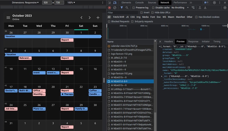The height and width of the screenshot is (131, 228).
Task: Export HAR file download icon
Action: (x=205, y=8)
